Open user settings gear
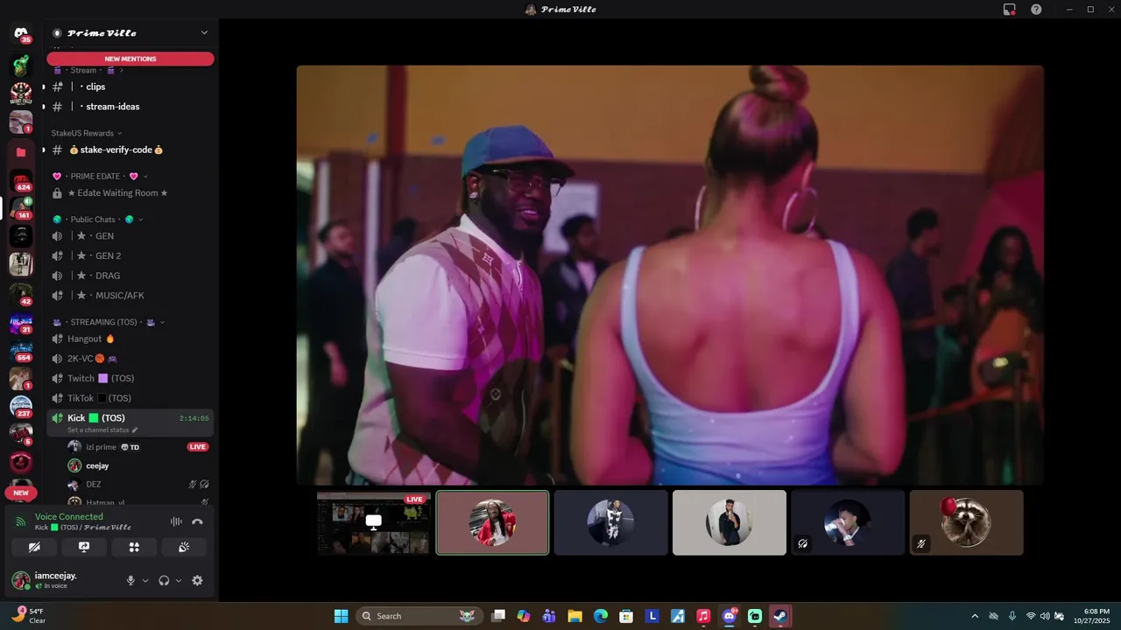Image resolution: width=1121 pixels, height=630 pixels. point(197,580)
